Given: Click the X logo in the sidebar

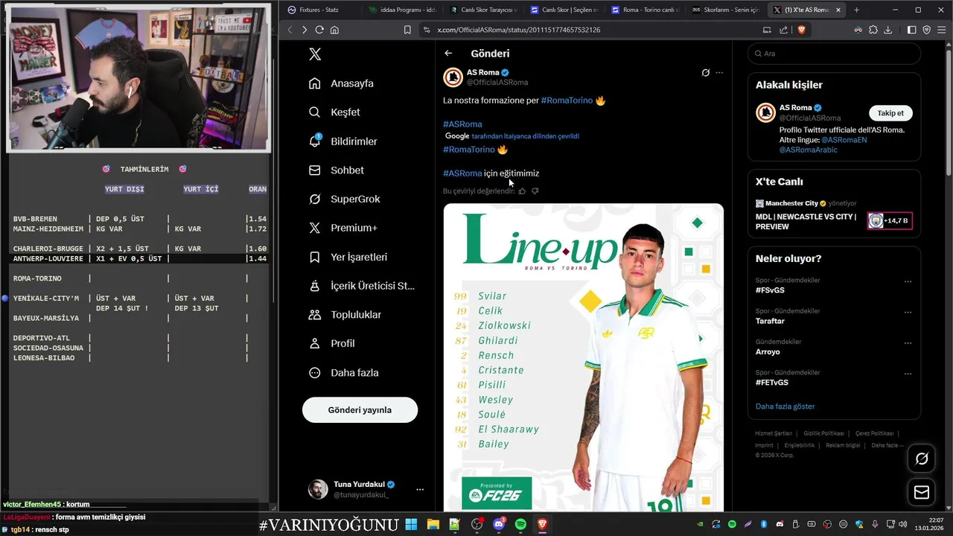Looking at the screenshot, I should pos(315,54).
